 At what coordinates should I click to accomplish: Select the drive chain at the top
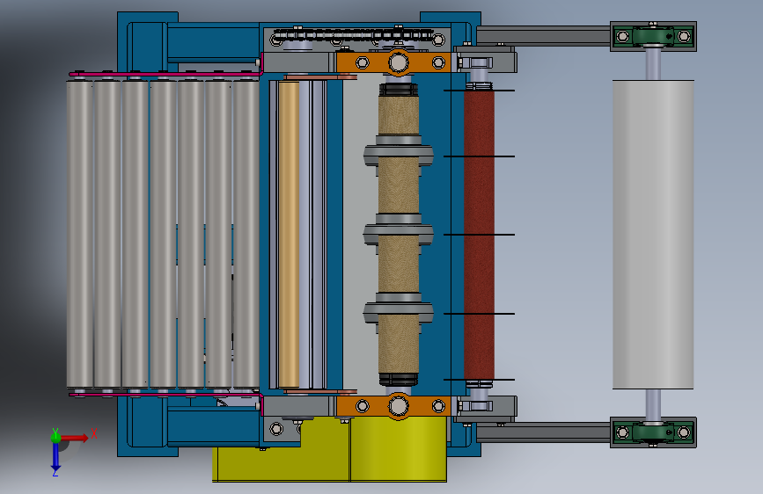[353, 34]
